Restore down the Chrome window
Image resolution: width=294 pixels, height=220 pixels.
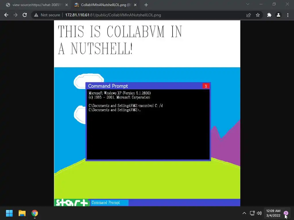[x=274, y=4]
